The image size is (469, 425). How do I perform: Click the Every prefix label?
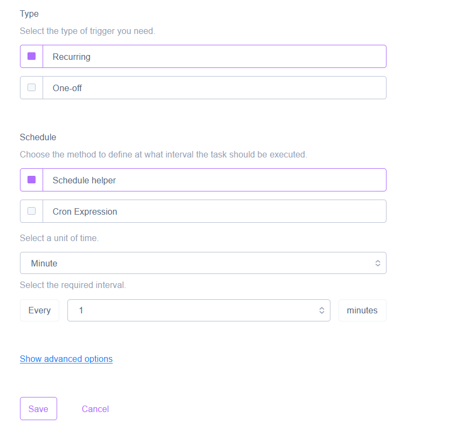[x=39, y=310]
